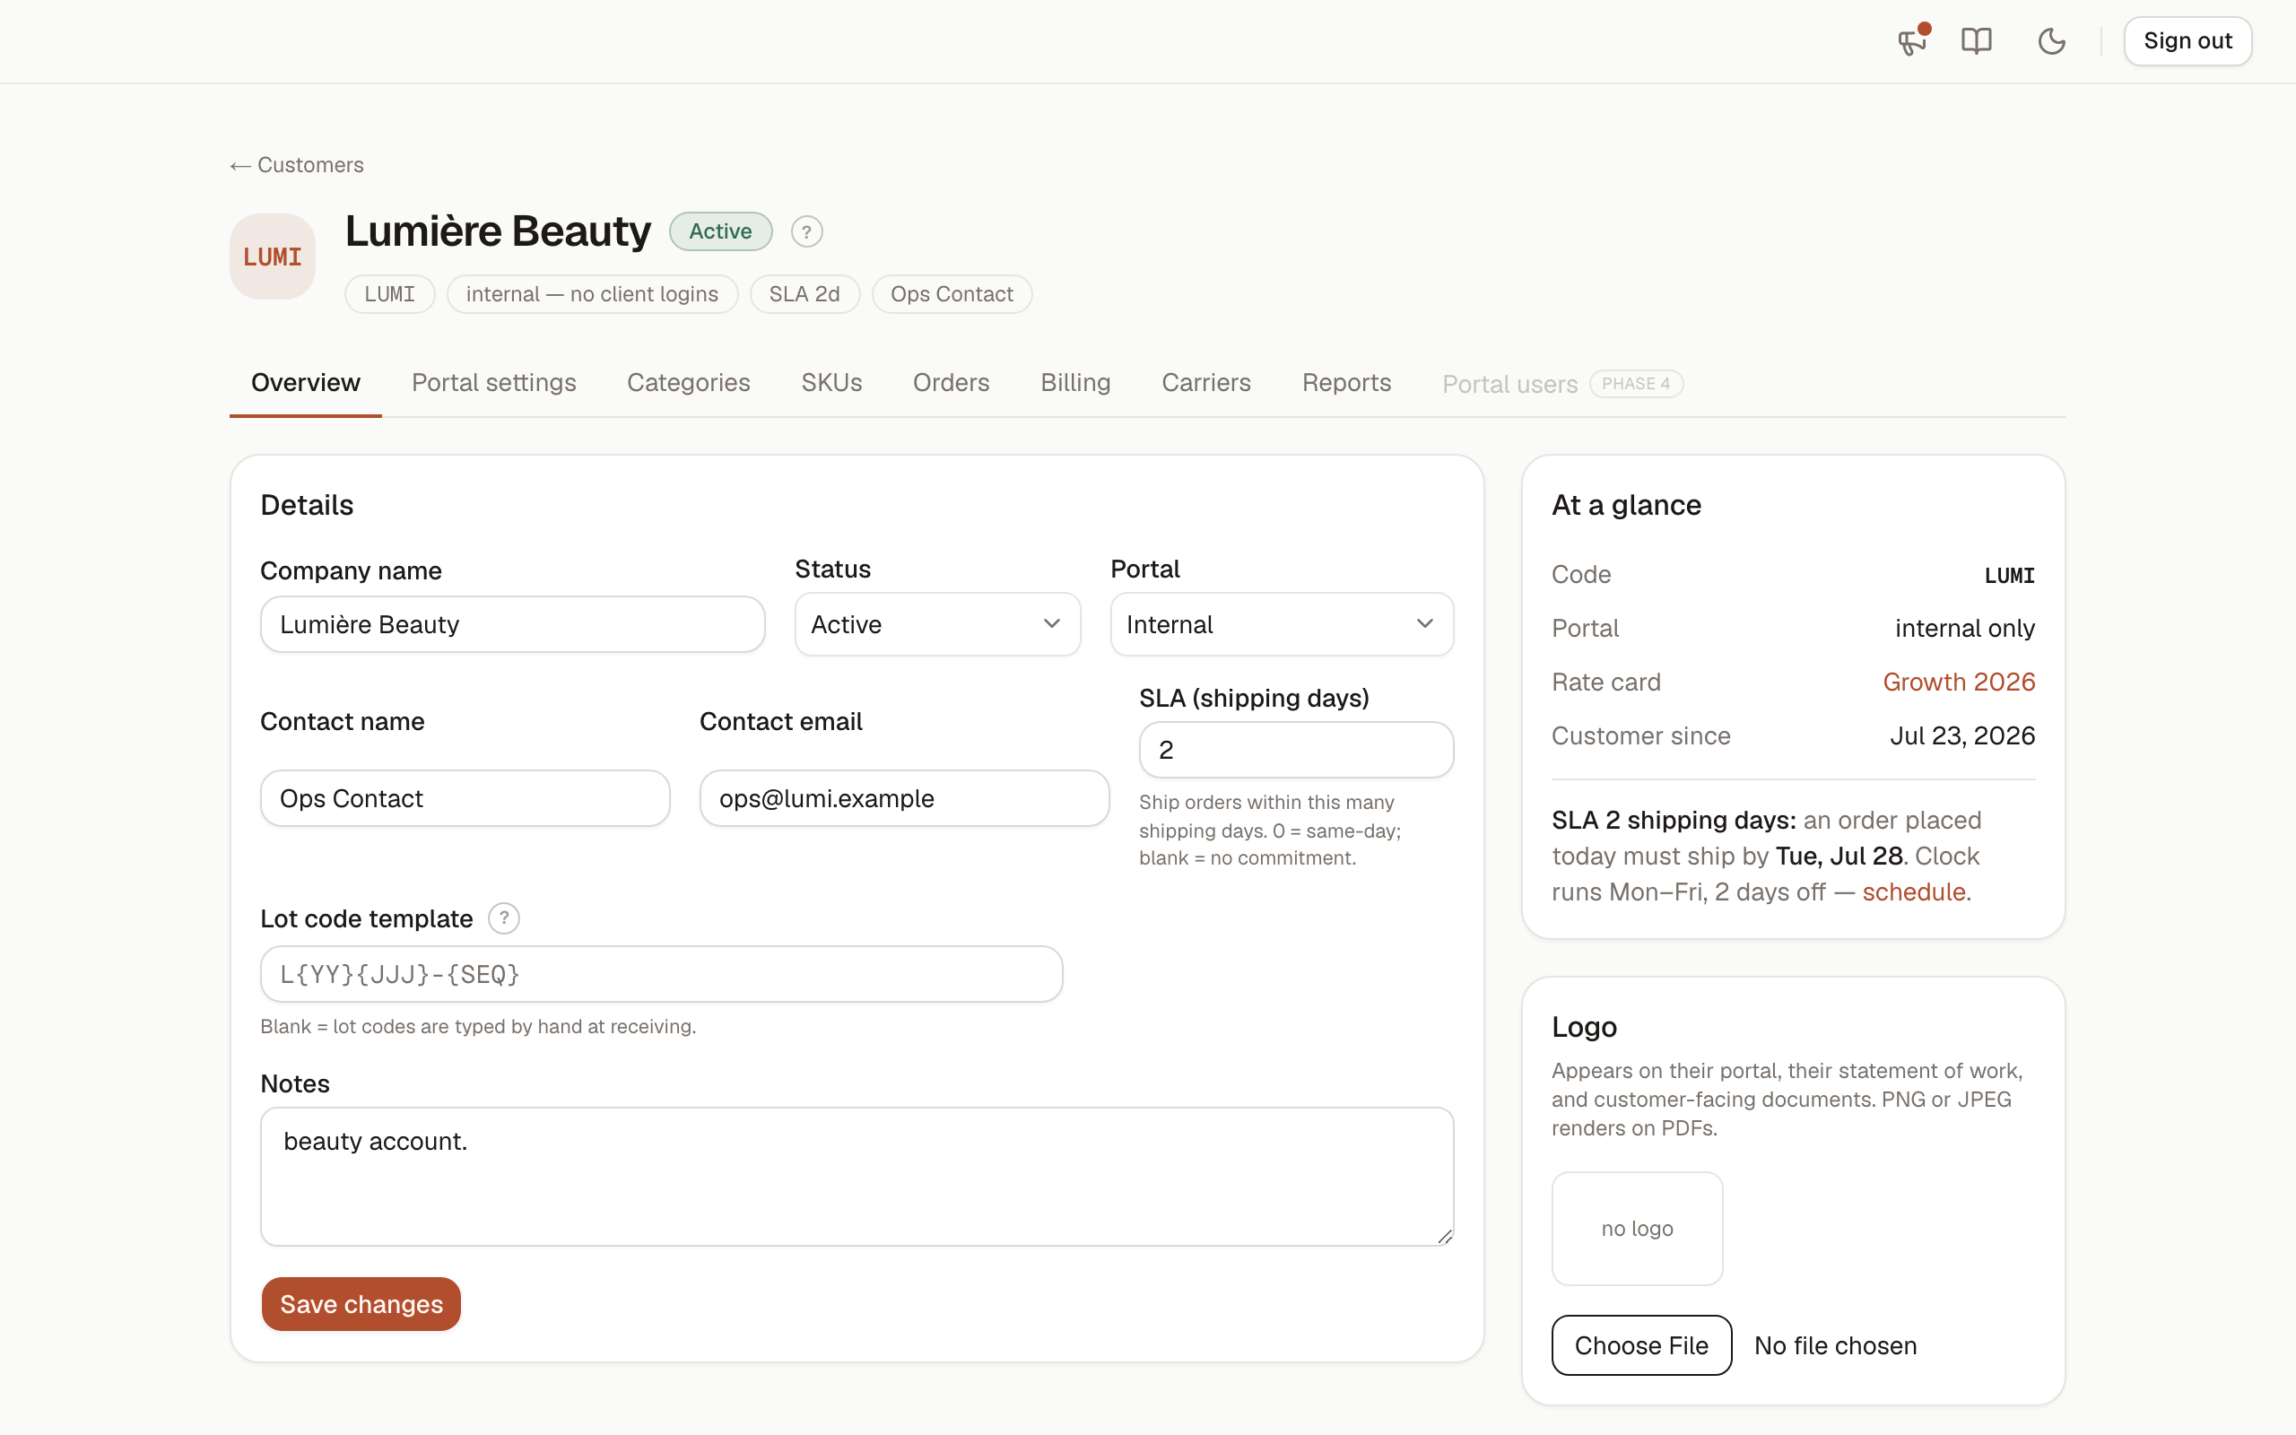The image size is (2296, 1435).
Task: Open the schedule link
Action: pos(1914,892)
